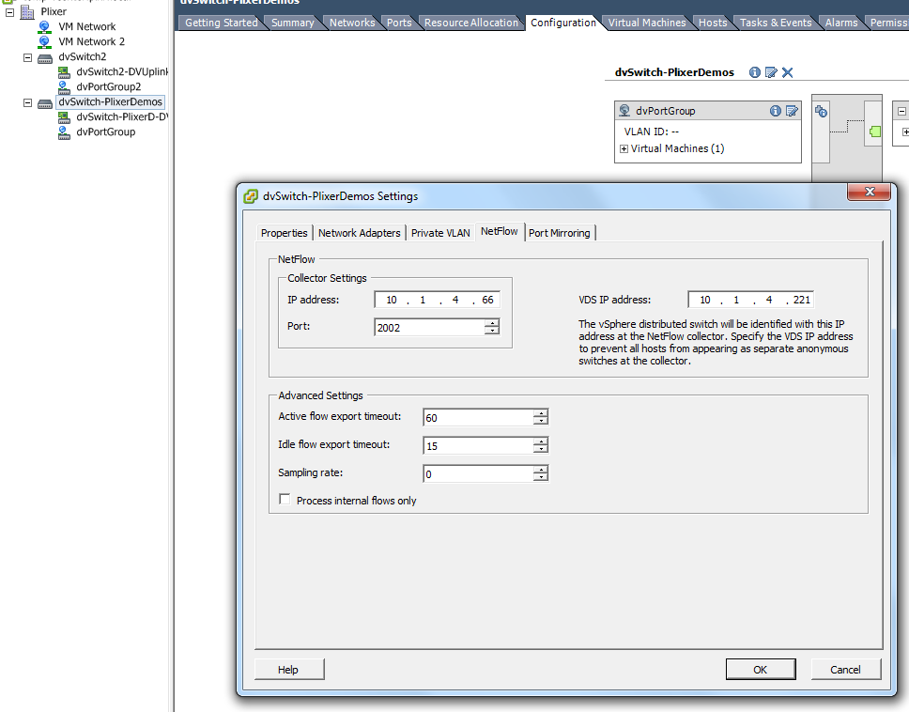Click the dvSwitch-PlixerD-DV uplink icon
The width and height of the screenshot is (909, 712).
(65, 117)
